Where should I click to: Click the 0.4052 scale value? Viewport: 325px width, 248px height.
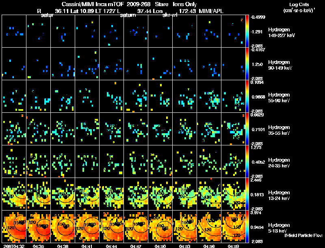[258, 162]
